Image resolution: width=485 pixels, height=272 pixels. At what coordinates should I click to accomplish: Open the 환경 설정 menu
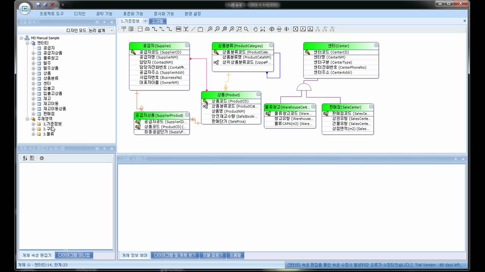pyautogui.click(x=192, y=14)
